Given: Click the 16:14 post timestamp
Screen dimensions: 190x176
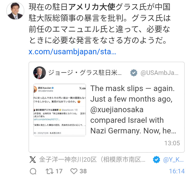Looking at the screenshot, I should pyautogui.click(x=177, y=171).
